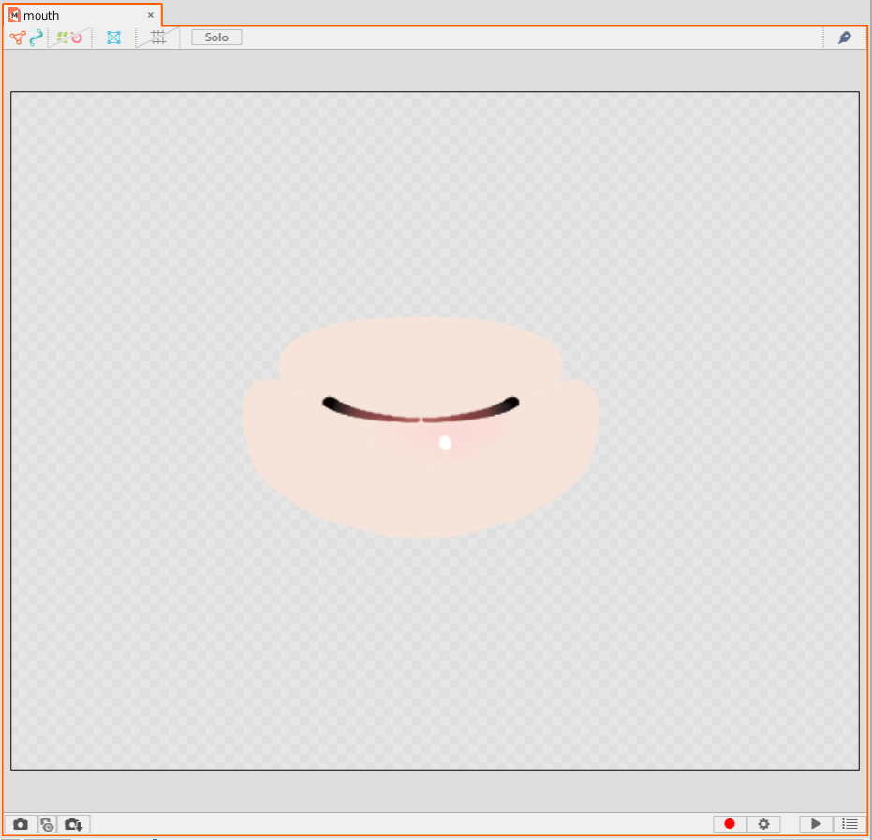Open recording settings gear icon

click(x=763, y=823)
